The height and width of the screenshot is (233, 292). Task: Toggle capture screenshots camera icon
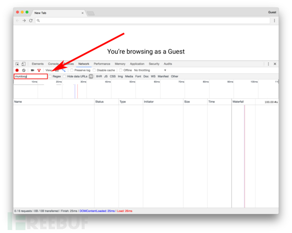(x=33, y=70)
